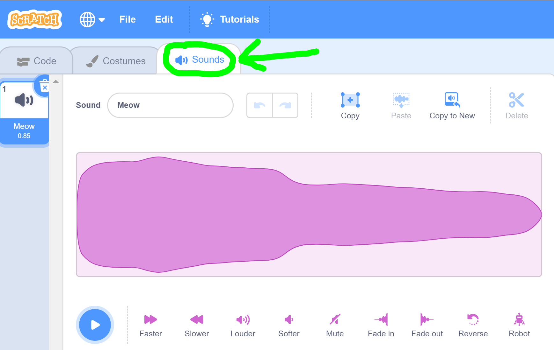554x350 pixels.
Task: Make the sound Softer
Action: [289, 325]
